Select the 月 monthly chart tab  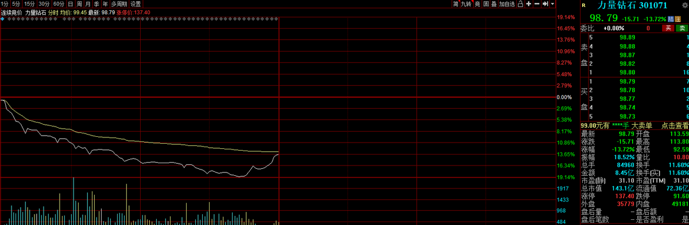(88, 3)
